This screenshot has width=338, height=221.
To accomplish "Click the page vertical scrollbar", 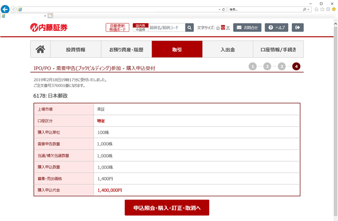I will click(336, 121).
